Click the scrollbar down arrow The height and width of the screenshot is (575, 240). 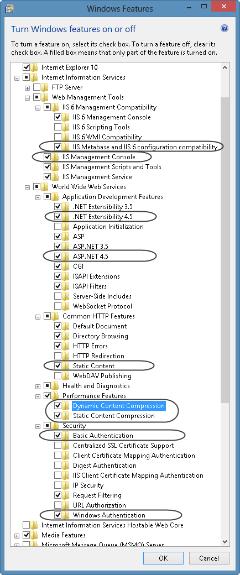click(x=225, y=541)
